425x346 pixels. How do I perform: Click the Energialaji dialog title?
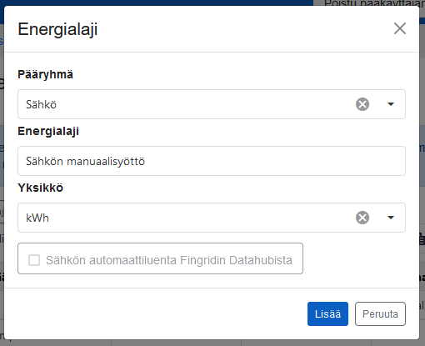pyautogui.click(x=57, y=29)
